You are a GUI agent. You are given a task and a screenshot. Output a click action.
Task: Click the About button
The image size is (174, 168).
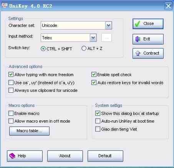coord(65,156)
